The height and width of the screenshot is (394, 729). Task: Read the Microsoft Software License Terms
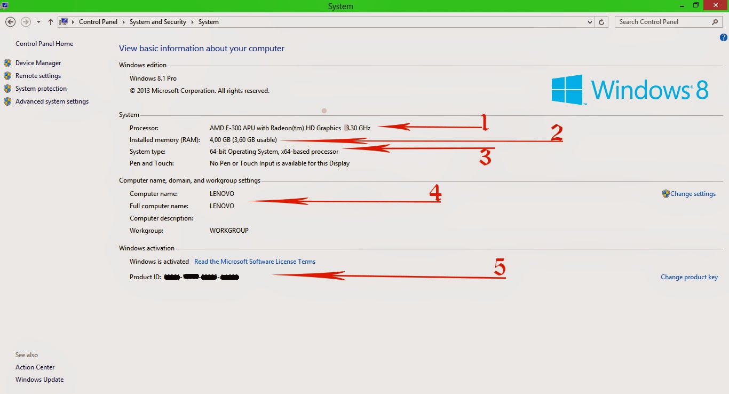pyautogui.click(x=255, y=261)
